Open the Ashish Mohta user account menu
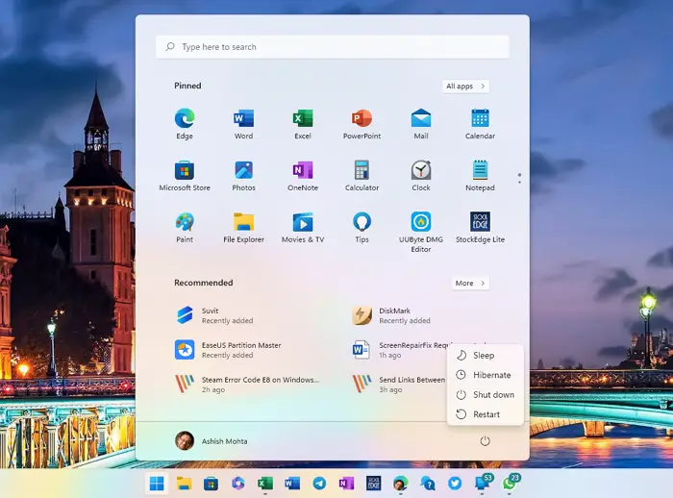The height and width of the screenshot is (498, 673). tap(212, 441)
